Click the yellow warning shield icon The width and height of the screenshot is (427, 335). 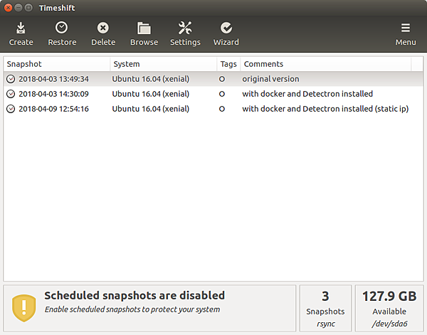point(24,308)
